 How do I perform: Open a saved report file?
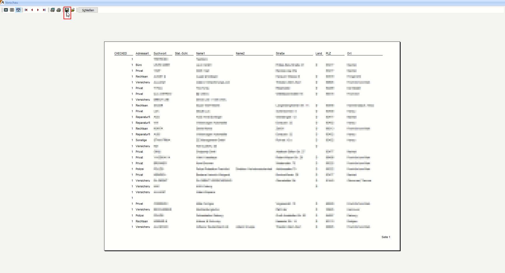(x=73, y=10)
